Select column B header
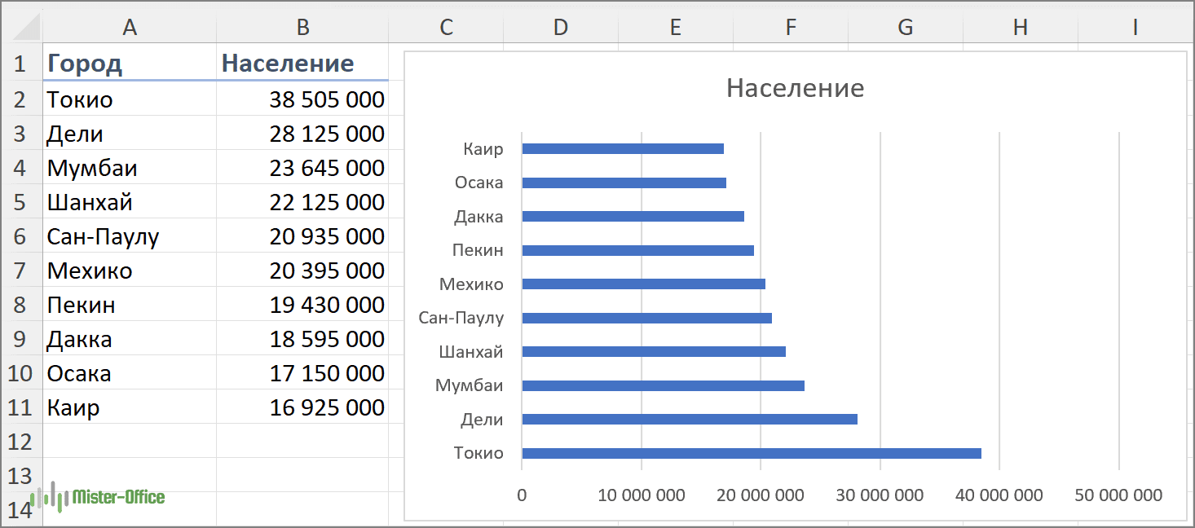The image size is (1195, 528). [302, 27]
